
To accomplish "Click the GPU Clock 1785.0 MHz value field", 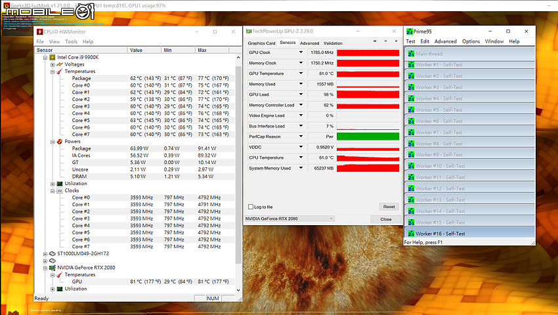I will click(321, 52).
